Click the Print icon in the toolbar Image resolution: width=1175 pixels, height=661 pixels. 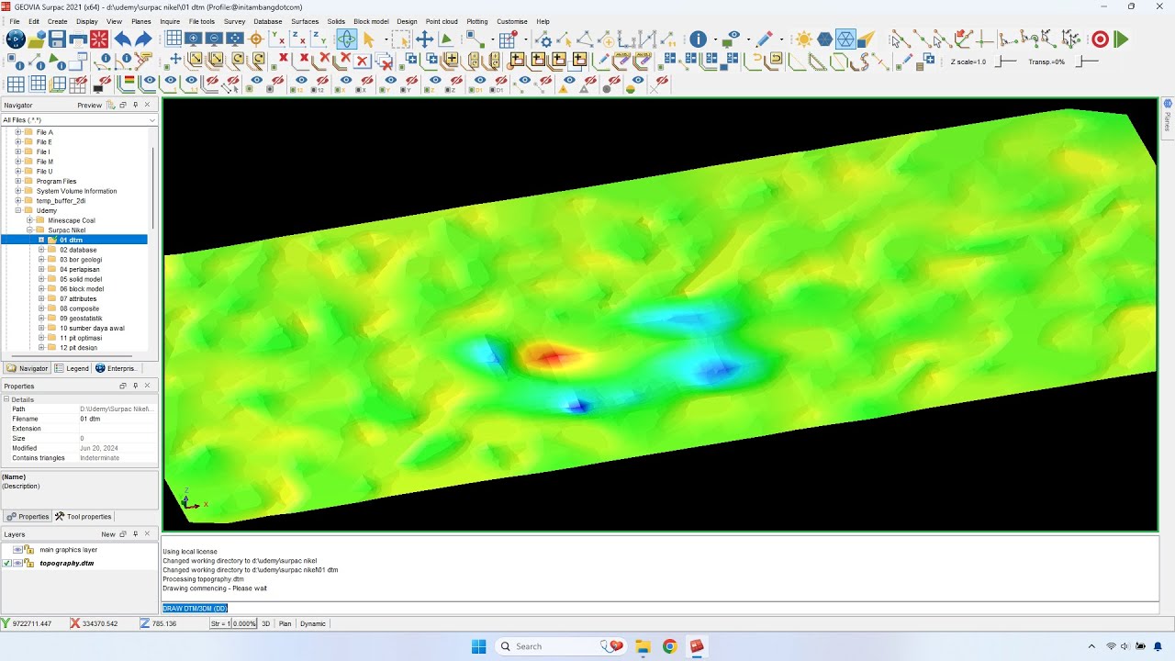pos(78,39)
